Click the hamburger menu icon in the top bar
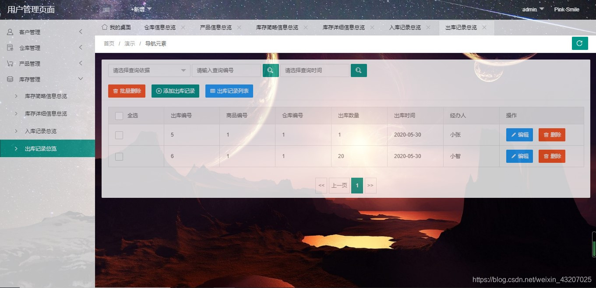 click(x=106, y=9)
